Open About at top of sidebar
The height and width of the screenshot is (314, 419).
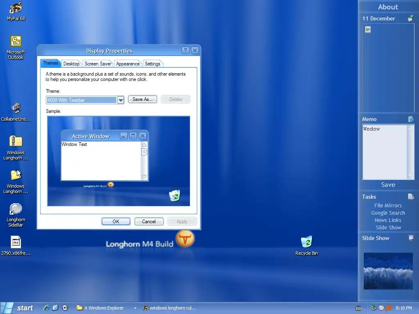pos(388,7)
